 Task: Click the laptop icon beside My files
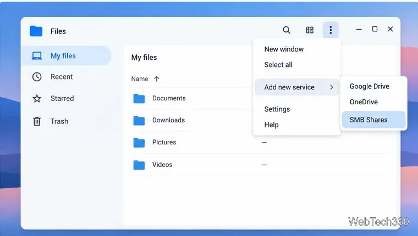(x=37, y=56)
